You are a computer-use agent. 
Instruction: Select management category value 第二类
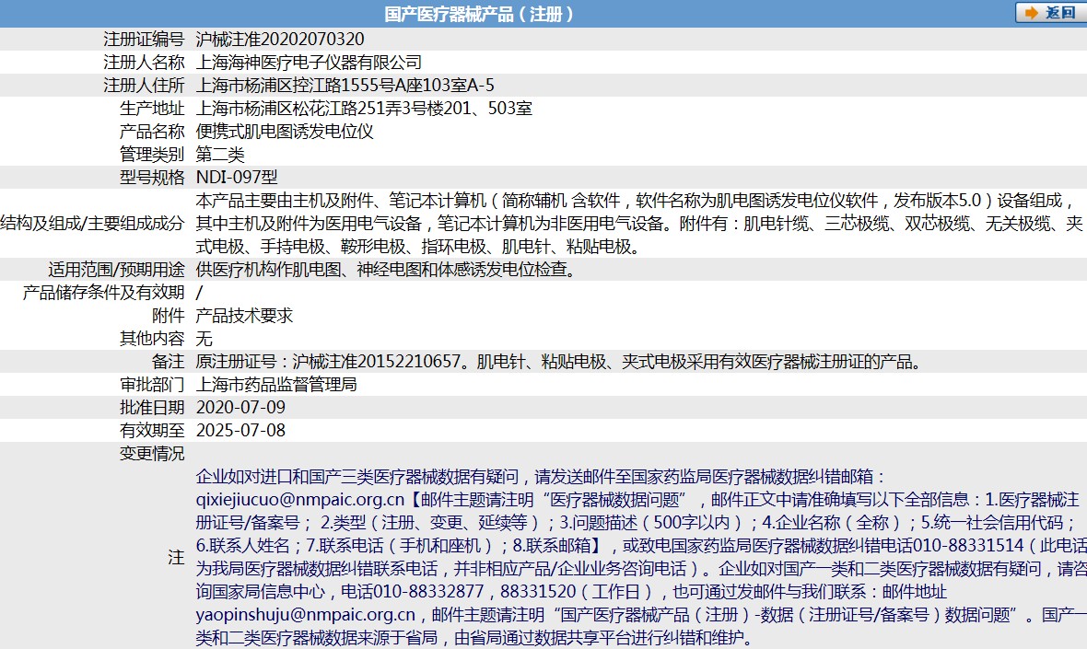[220, 154]
